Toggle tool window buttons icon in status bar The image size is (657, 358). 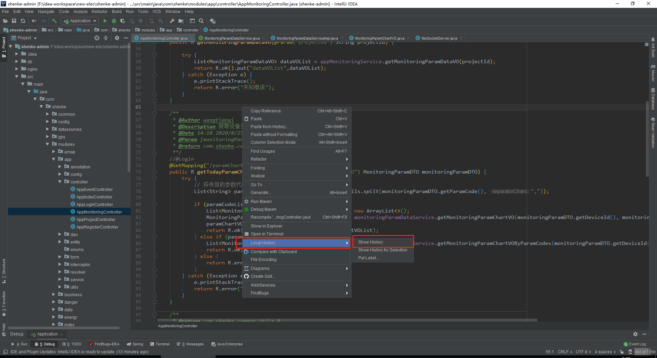[x=5, y=352]
